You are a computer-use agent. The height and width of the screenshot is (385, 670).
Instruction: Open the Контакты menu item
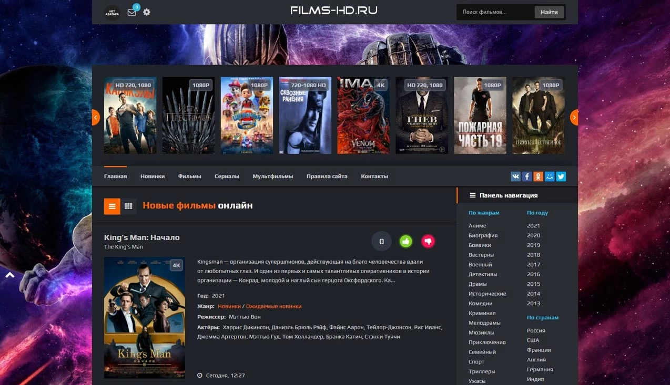pyautogui.click(x=374, y=176)
